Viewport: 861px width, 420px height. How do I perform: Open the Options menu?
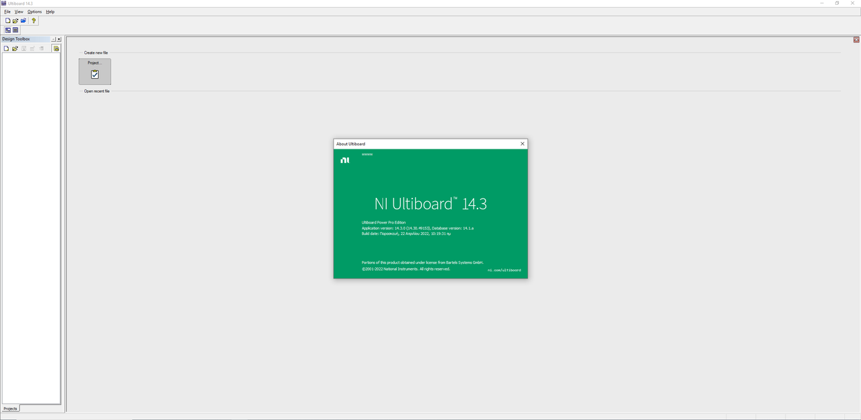point(34,11)
